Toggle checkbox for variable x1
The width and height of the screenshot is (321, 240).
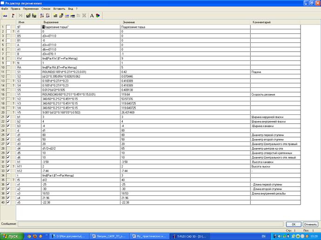8,185
